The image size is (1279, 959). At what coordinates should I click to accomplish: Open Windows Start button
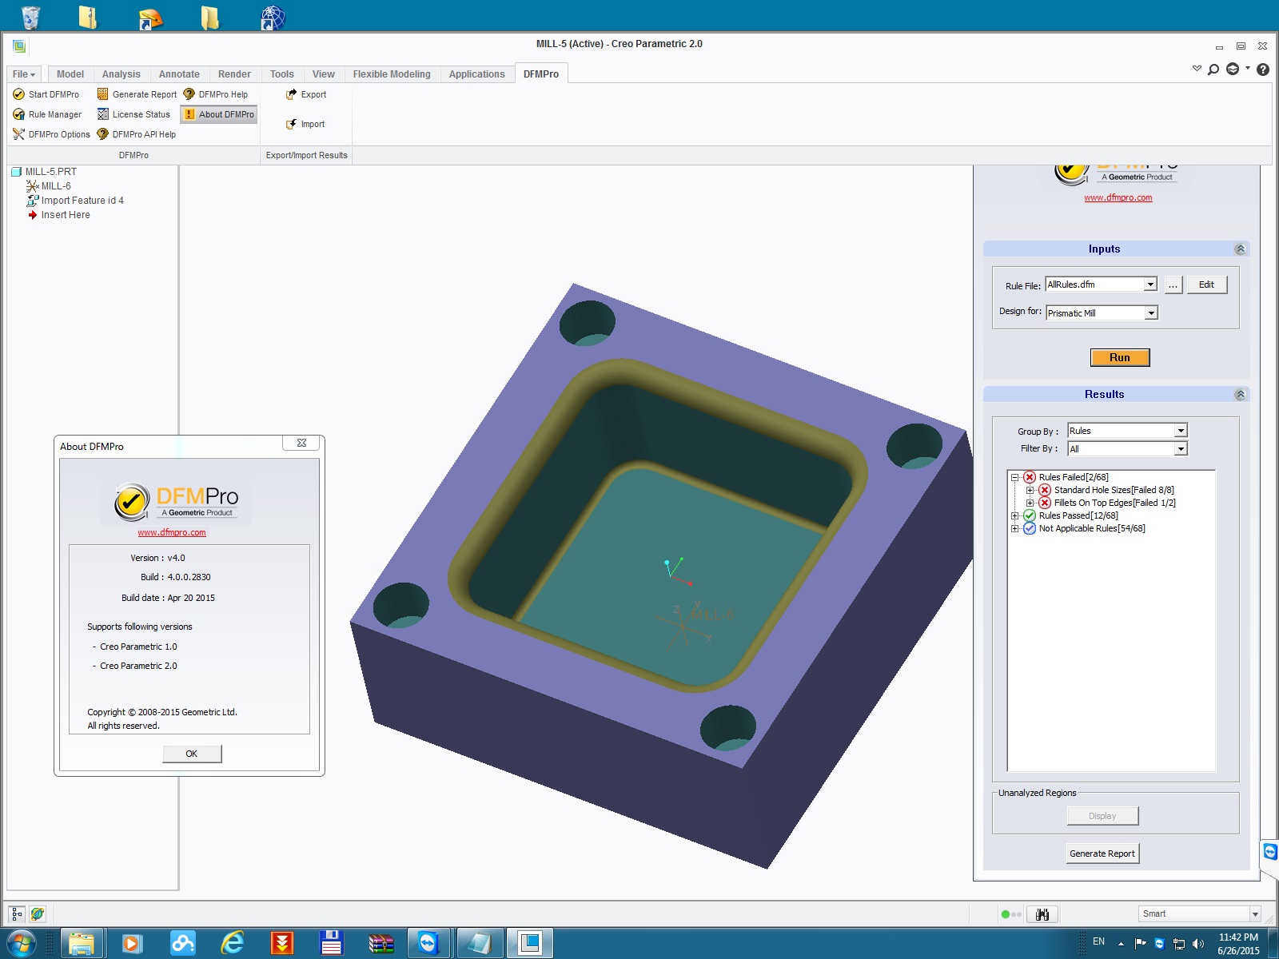[20, 944]
